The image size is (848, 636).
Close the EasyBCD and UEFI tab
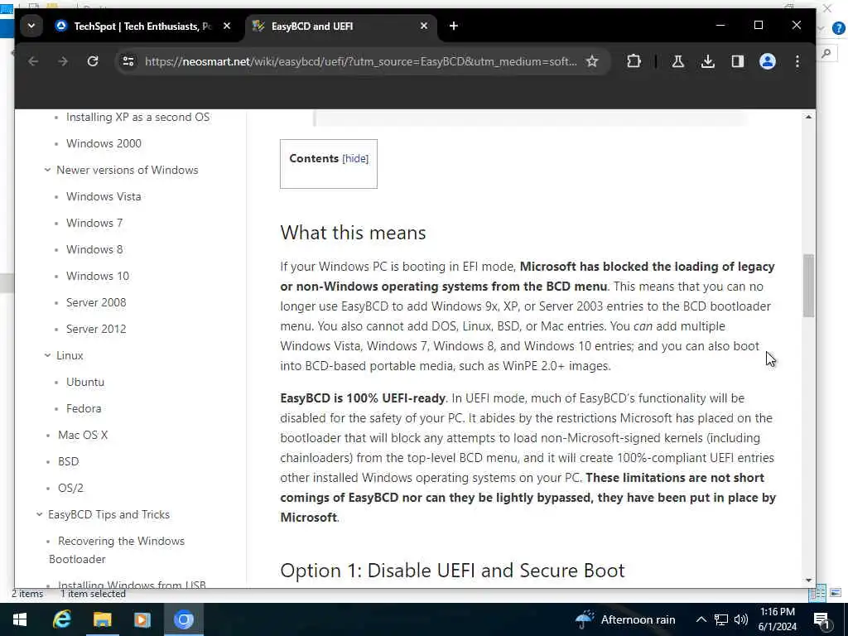pyautogui.click(x=424, y=26)
